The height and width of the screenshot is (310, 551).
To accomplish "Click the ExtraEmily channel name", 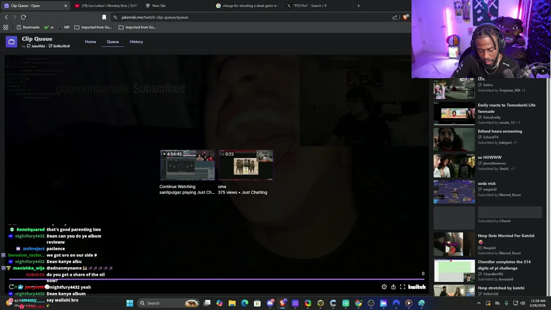I will (x=492, y=117).
